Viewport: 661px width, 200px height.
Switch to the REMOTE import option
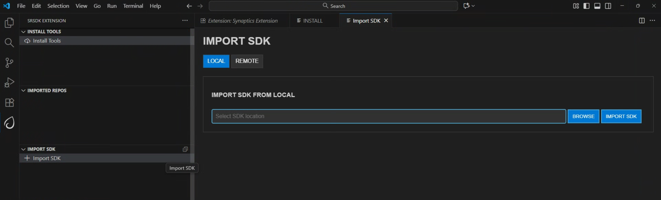[x=247, y=61]
